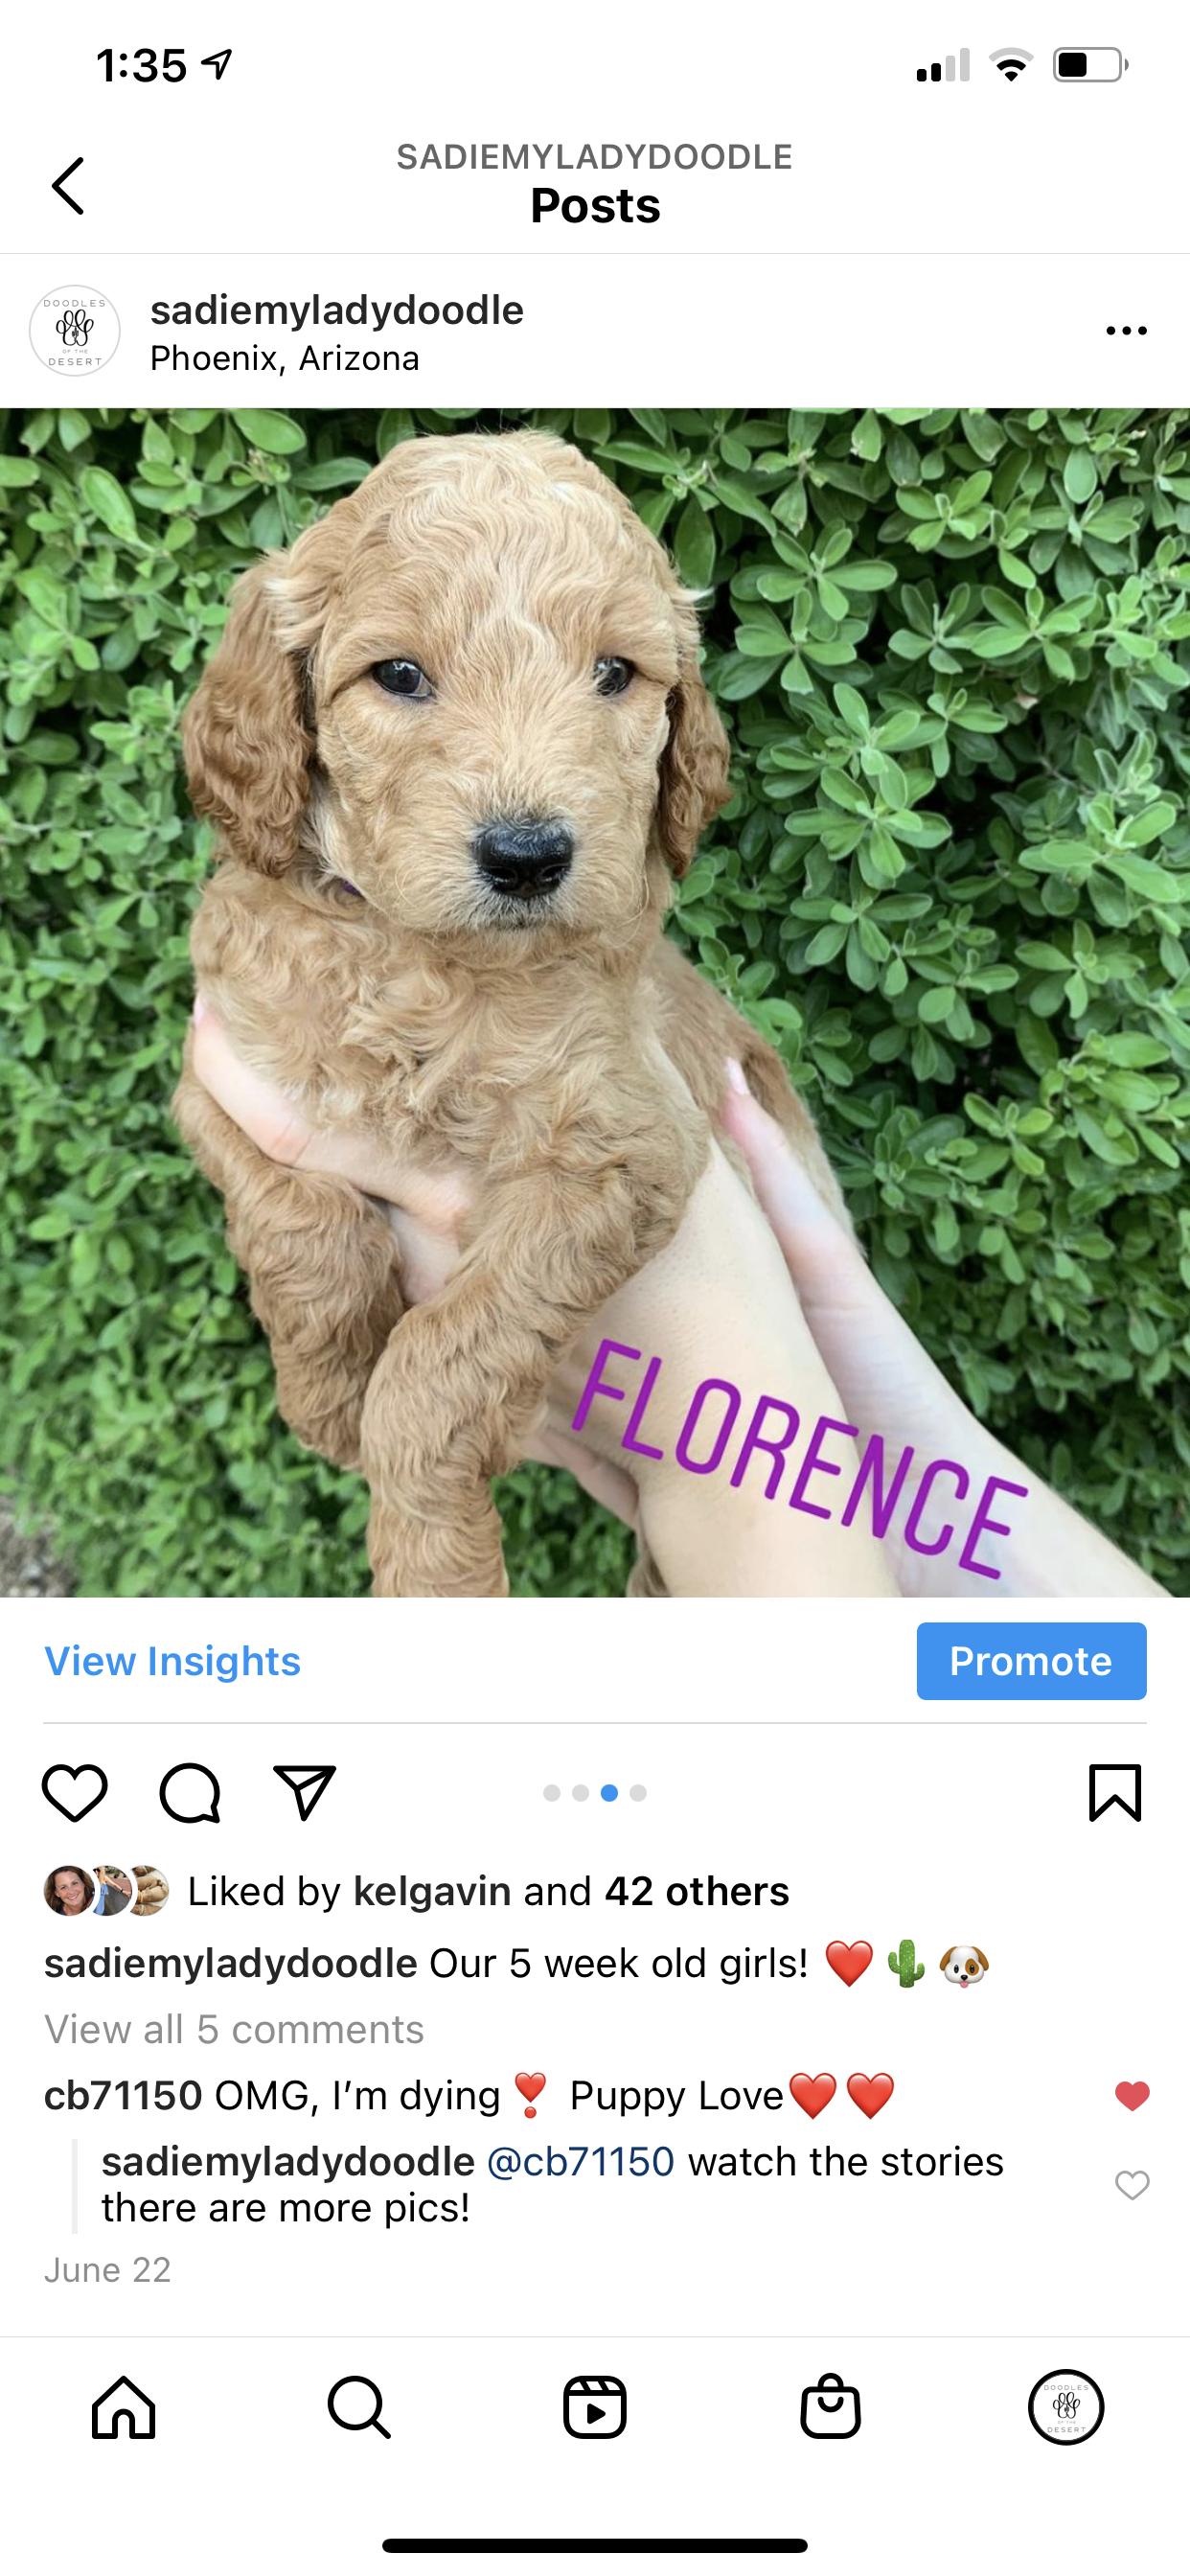The image size is (1190, 2576).
Task: Tap the Promote button
Action: (x=1031, y=1661)
